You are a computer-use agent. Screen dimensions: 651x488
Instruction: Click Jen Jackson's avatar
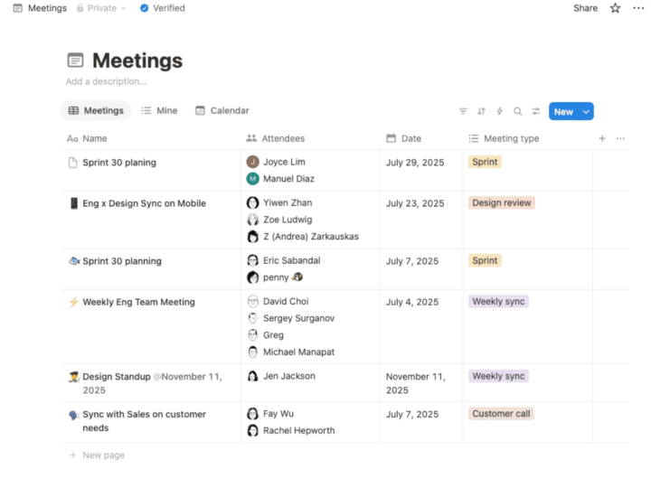[252, 376]
